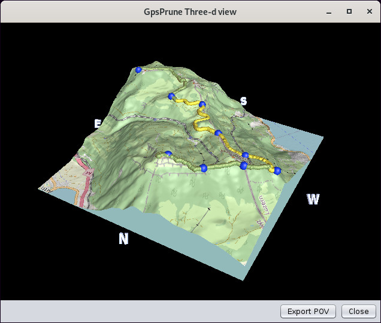Click the pink road map corner below E
Viewport: 381px width, 323px height.
coord(60,179)
